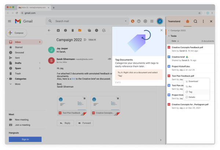
Task: Open Creative Concepts for...Pentagram.pdf
Action: tap(191, 106)
